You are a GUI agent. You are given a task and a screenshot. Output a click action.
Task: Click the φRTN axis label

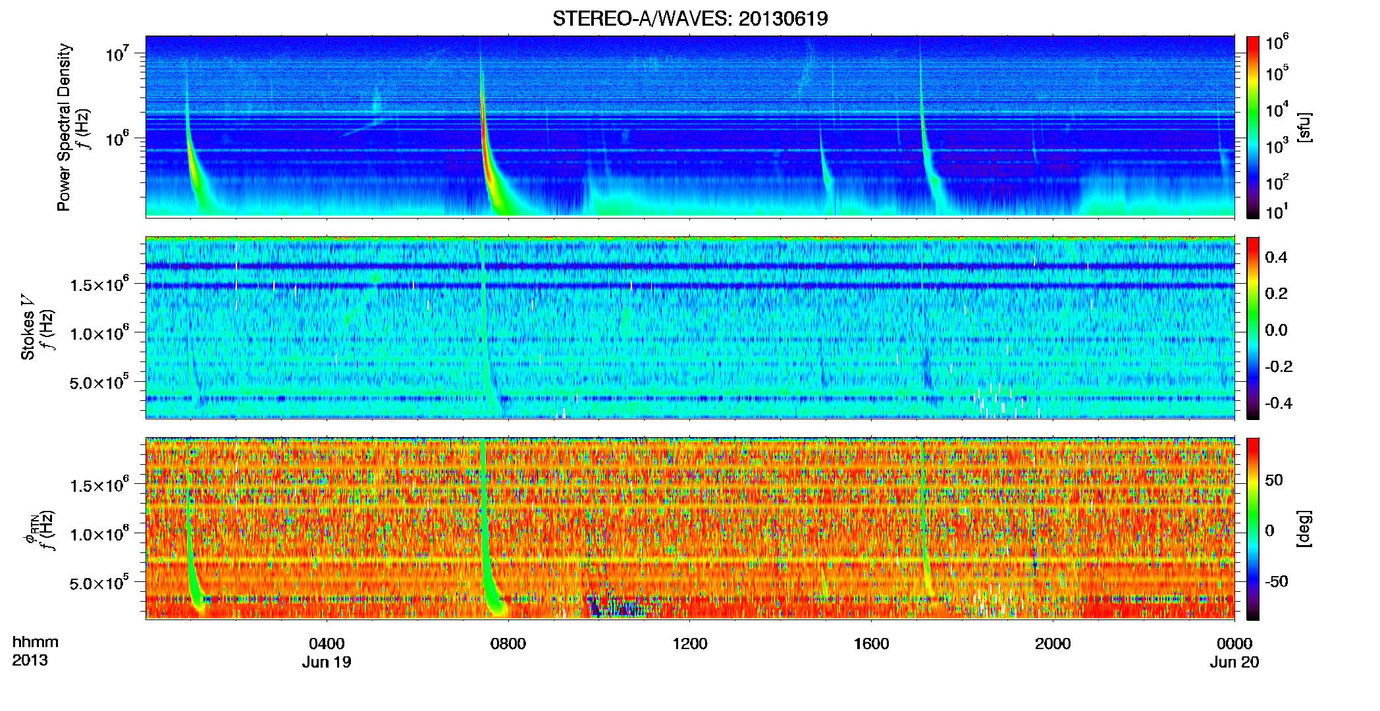[31, 529]
